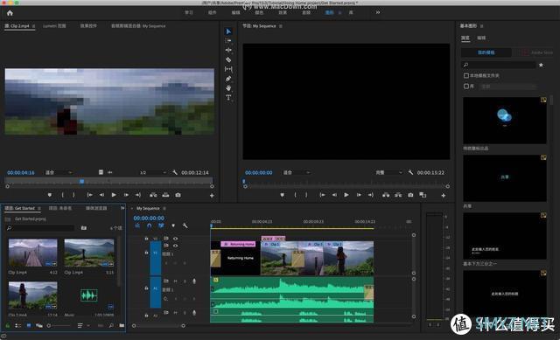Open timeline display settings wrench
This screenshot has width=560, height=340.
coord(185,226)
